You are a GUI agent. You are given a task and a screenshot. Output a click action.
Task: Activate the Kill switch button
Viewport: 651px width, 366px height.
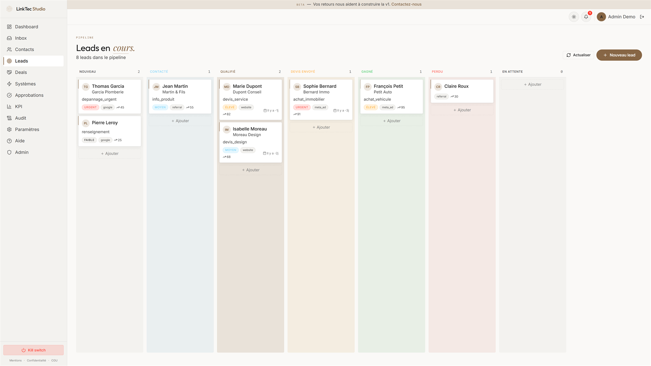[33, 350]
